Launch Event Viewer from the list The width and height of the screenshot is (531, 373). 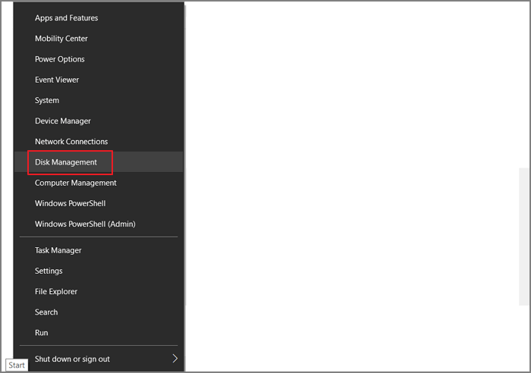(57, 80)
